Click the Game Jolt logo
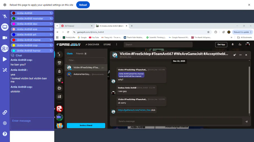254x142 pixels. point(68,44)
